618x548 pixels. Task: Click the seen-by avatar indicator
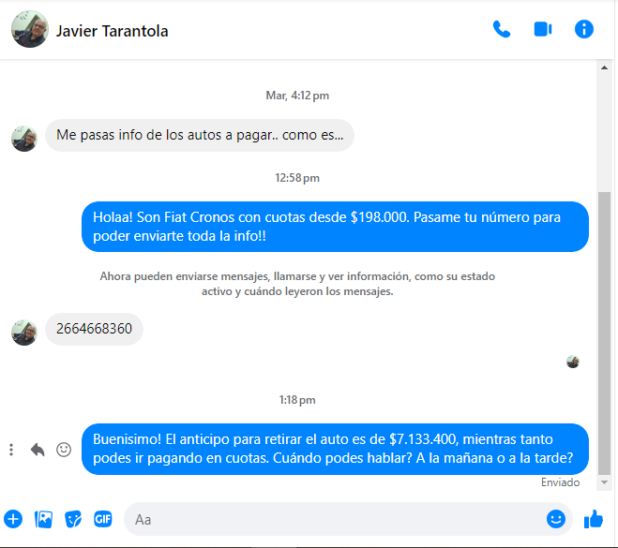pos(572,362)
